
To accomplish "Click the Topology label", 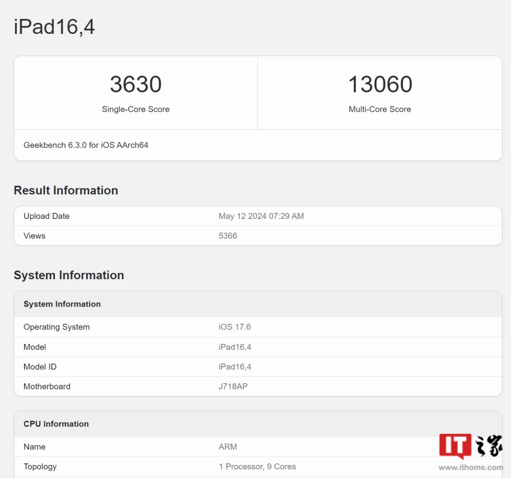I will [x=40, y=467].
